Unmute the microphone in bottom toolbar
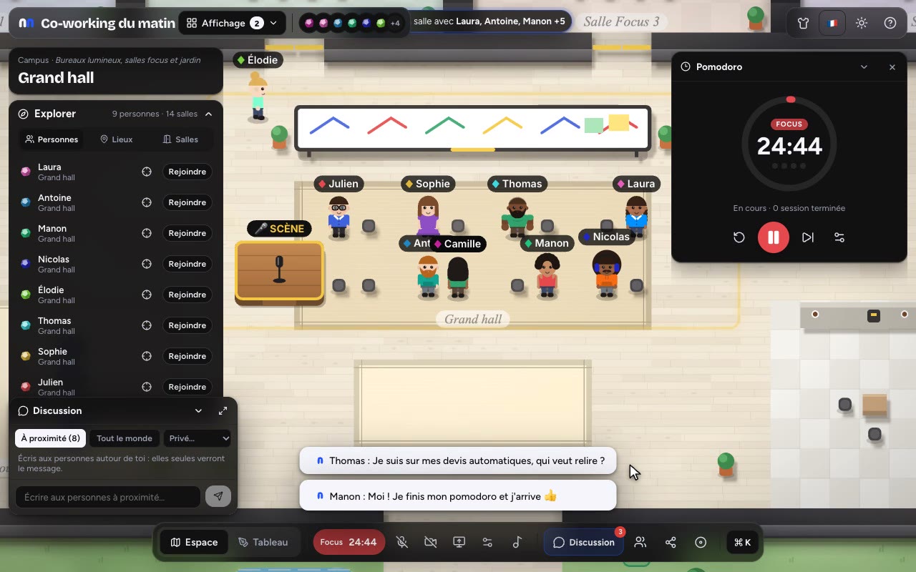 (402, 542)
